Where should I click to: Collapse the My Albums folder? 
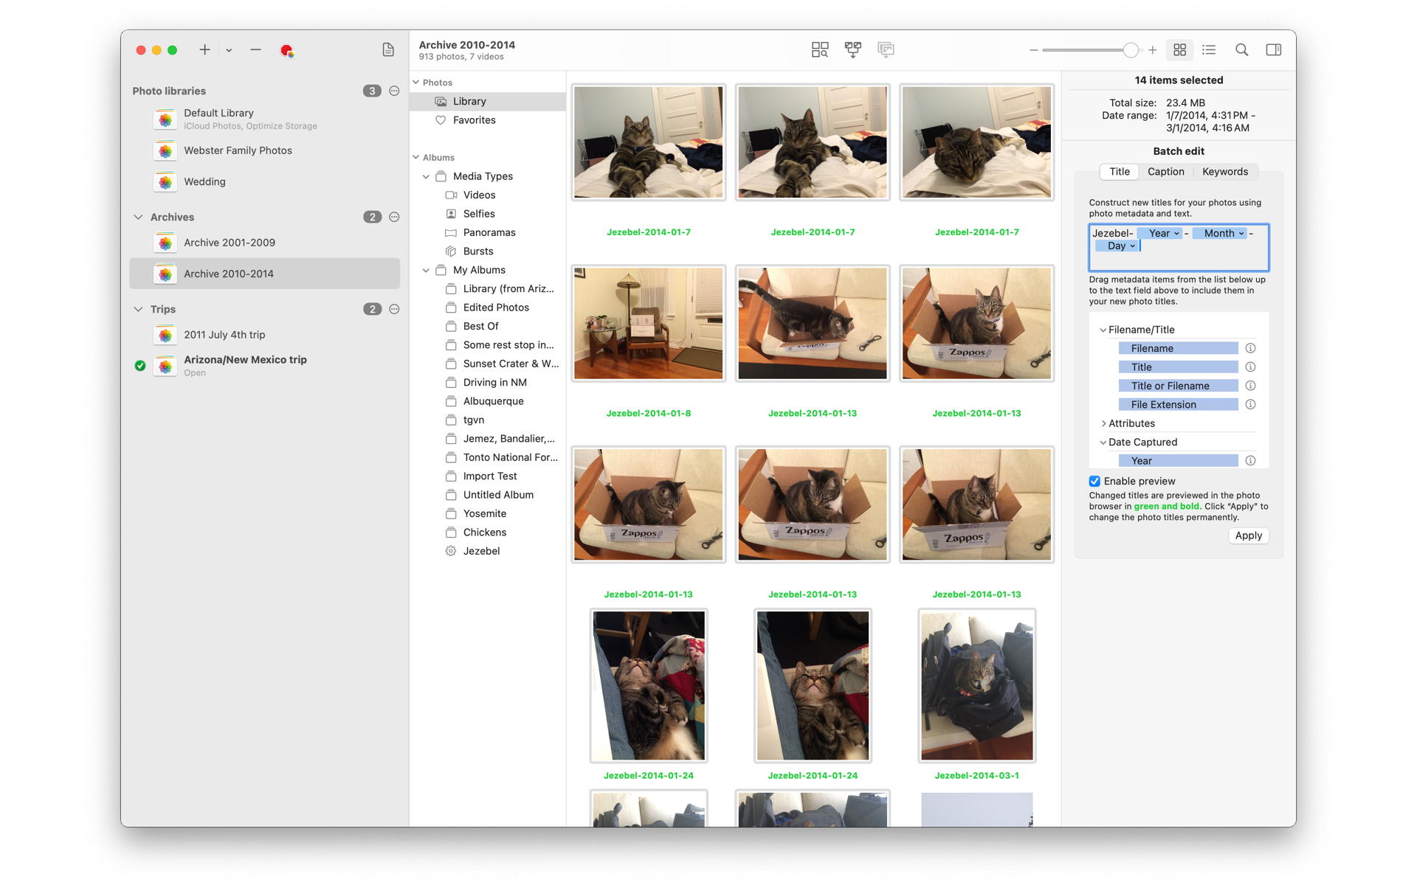pyautogui.click(x=426, y=270)
